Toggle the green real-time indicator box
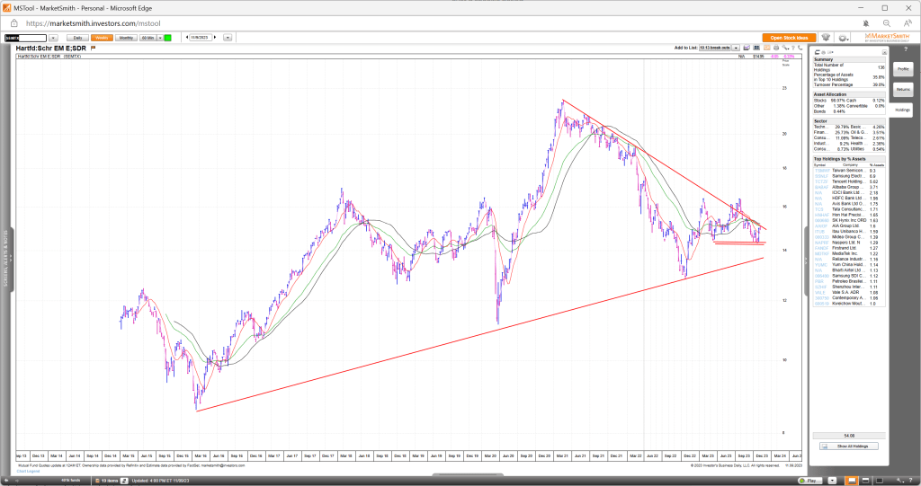 167,38
